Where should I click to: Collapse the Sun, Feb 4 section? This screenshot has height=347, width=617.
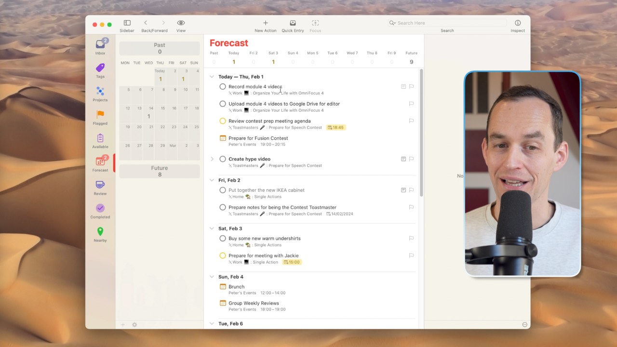[x=212, y=277]
